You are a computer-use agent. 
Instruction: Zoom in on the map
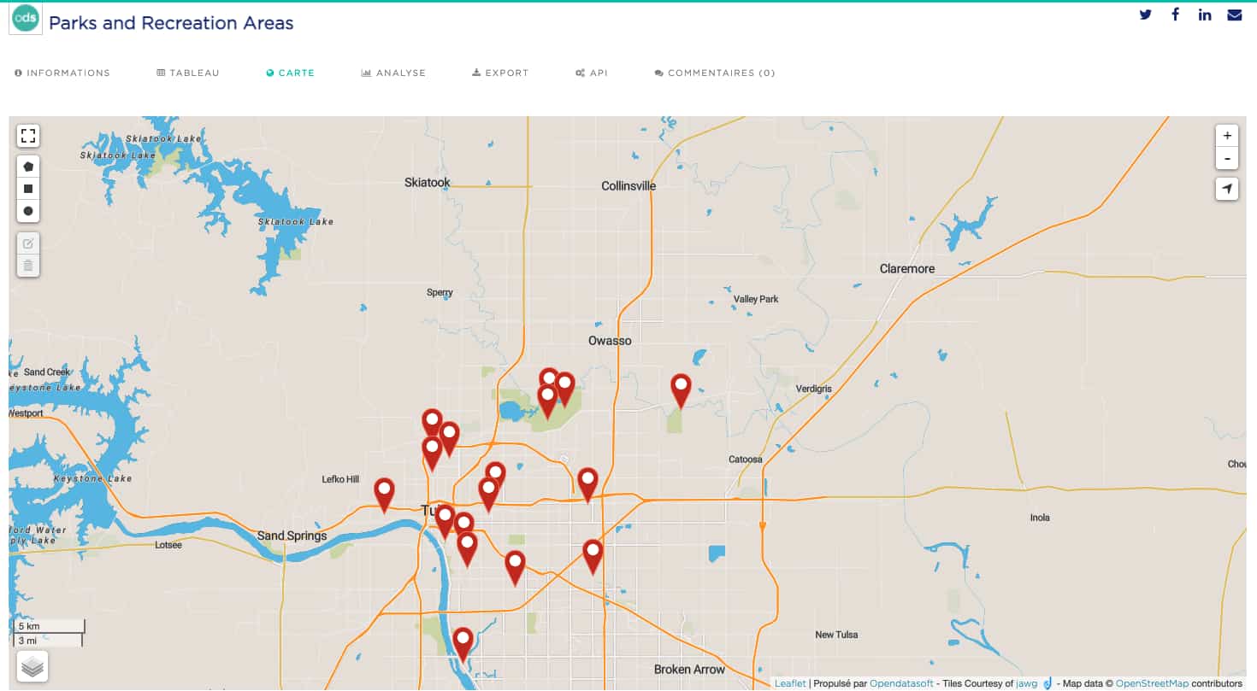point(1227,136)
